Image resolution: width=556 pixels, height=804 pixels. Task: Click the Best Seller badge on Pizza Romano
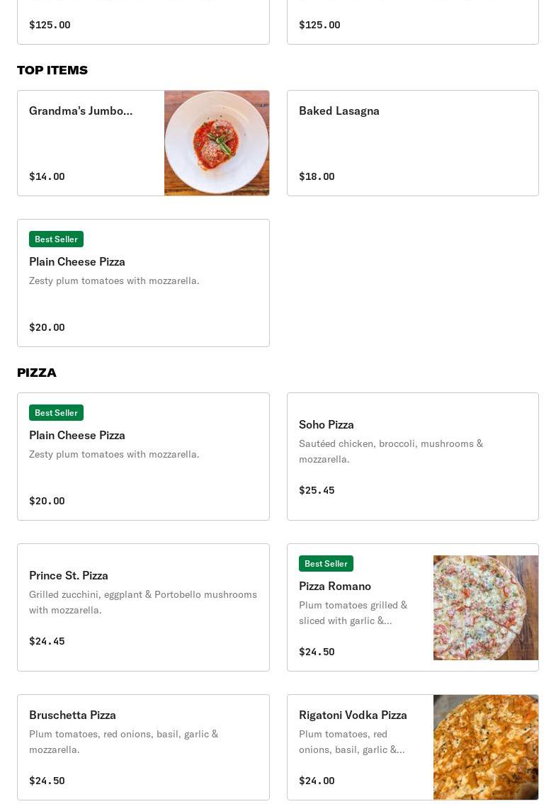(x=326, y=564)
